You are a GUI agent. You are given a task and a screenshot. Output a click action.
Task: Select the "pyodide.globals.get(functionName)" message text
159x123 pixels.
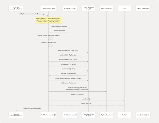pyautogui.click(x=48, y=35)
